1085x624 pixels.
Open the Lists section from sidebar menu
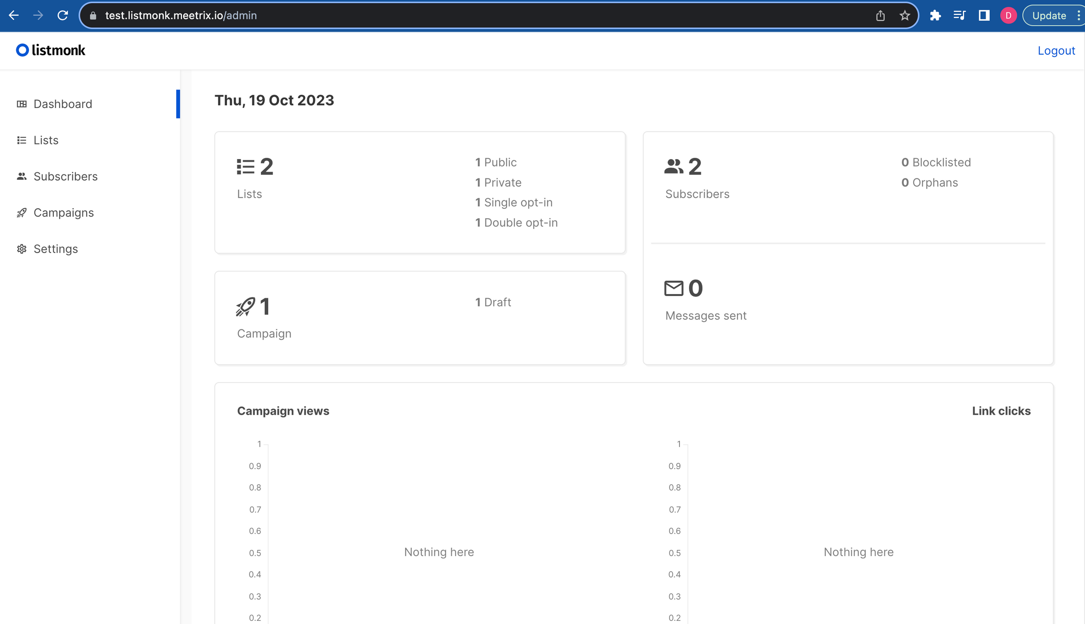pos(46,140)
